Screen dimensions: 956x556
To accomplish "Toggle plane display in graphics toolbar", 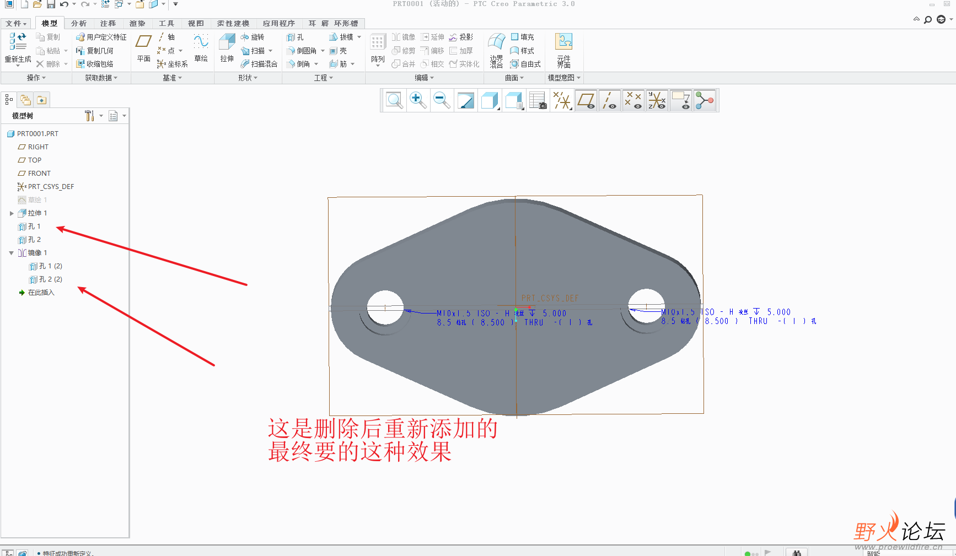I will [586, 100].
